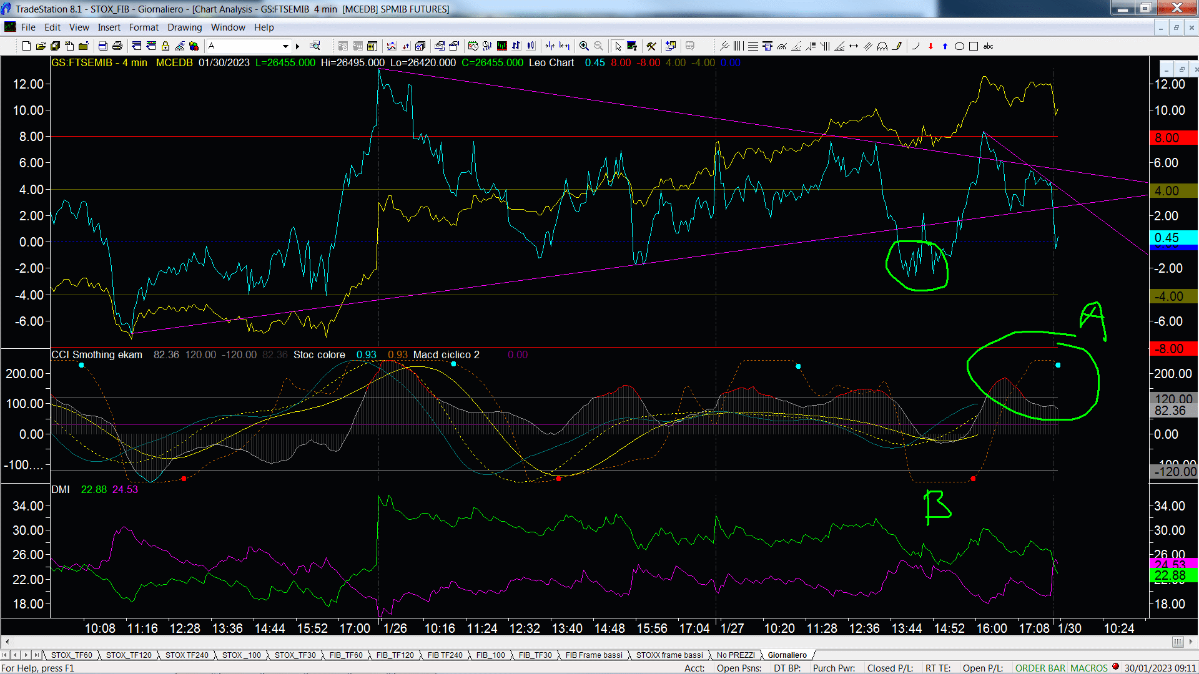Select the pointer arrow tool
Screen dimensions: 1199x674
[x=618, y=46]
